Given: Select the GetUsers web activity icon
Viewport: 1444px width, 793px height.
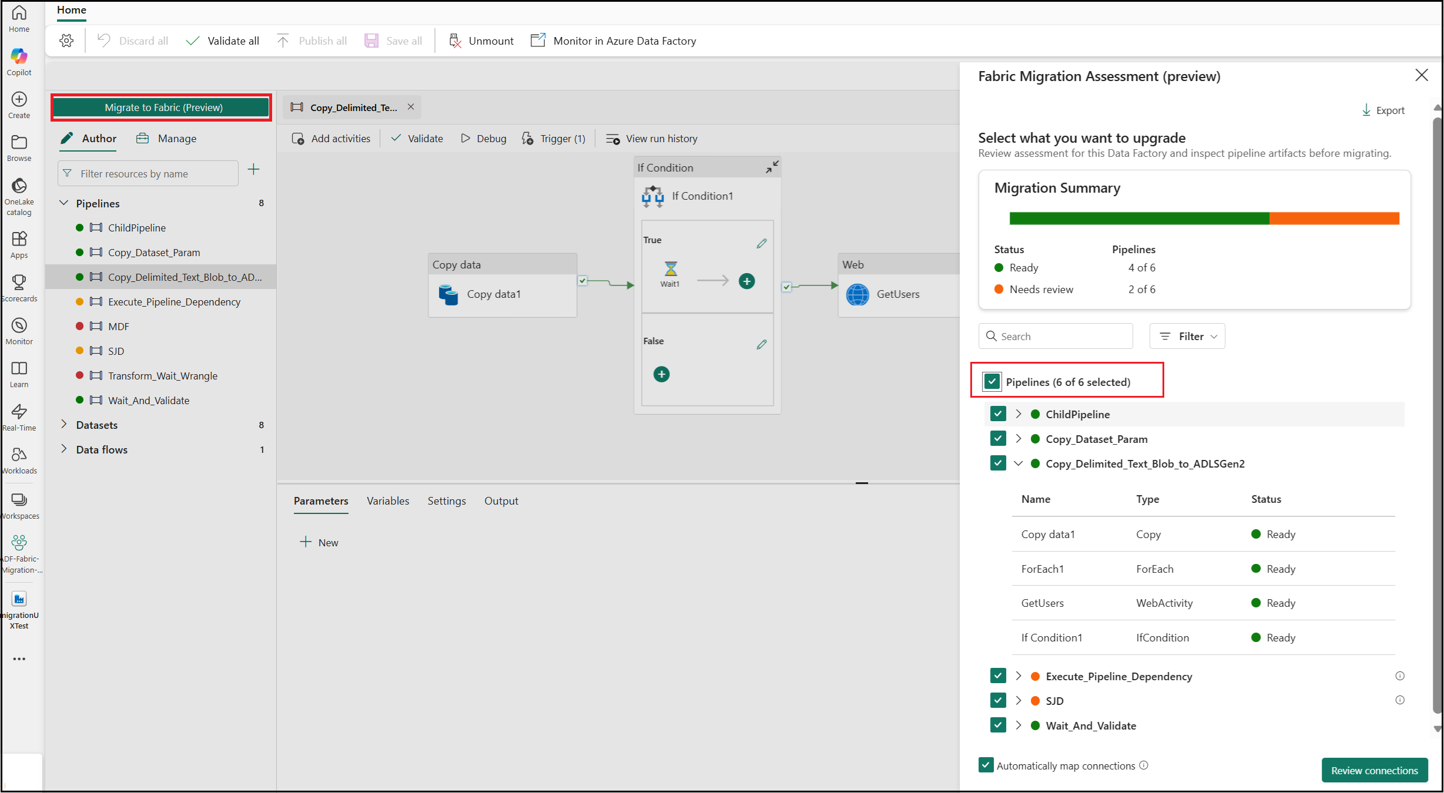Looking at the screenshot, I should pyautogui.click(x=857, y=294).
